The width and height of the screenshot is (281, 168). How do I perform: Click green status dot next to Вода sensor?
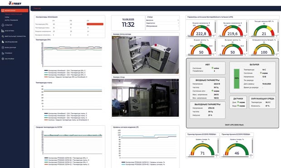pos(238,106)
